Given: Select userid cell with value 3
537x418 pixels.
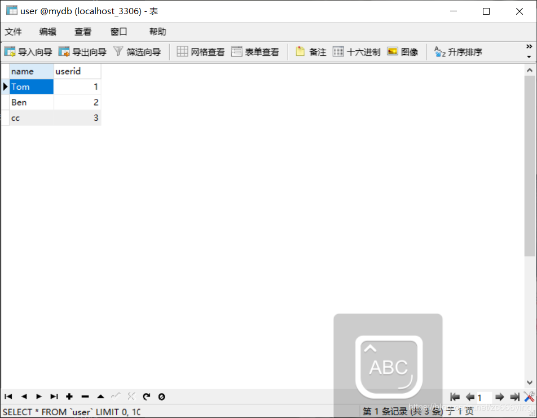Looking at the screenshot, I should [x=77, y=118].
